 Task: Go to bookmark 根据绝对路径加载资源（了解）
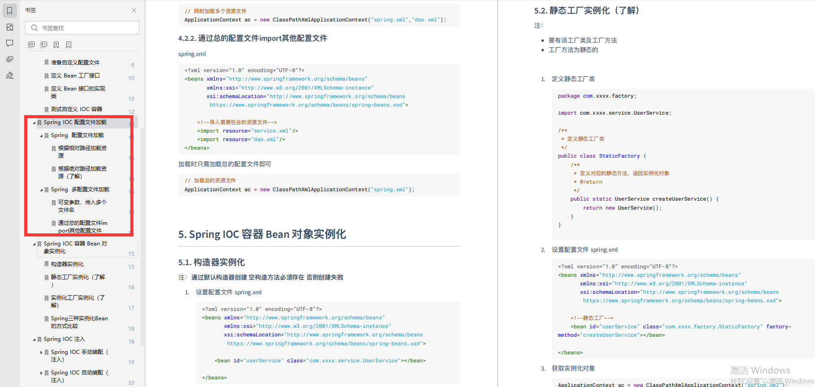pyautogui.click(x=82, y=172)
